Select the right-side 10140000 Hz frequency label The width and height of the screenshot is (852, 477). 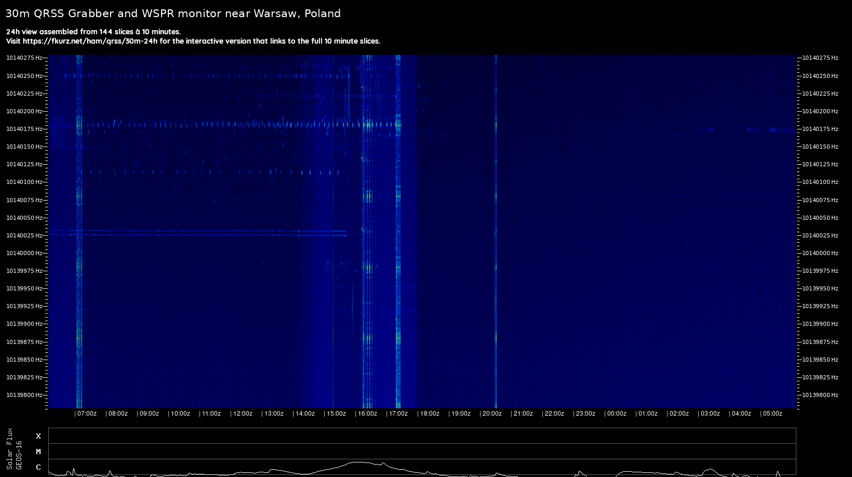click(x=820, y=253)
